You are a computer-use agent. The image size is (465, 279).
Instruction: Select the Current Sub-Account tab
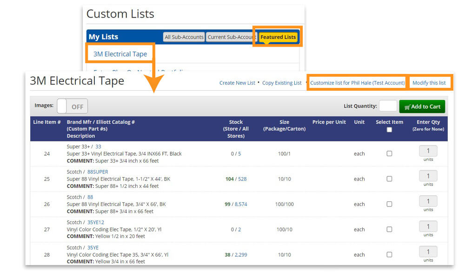tap(232, 37)
